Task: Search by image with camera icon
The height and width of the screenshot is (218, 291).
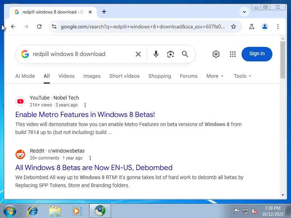Action: 170,54
